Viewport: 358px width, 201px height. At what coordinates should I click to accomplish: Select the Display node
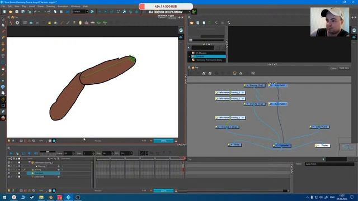[x=322, y=145]
